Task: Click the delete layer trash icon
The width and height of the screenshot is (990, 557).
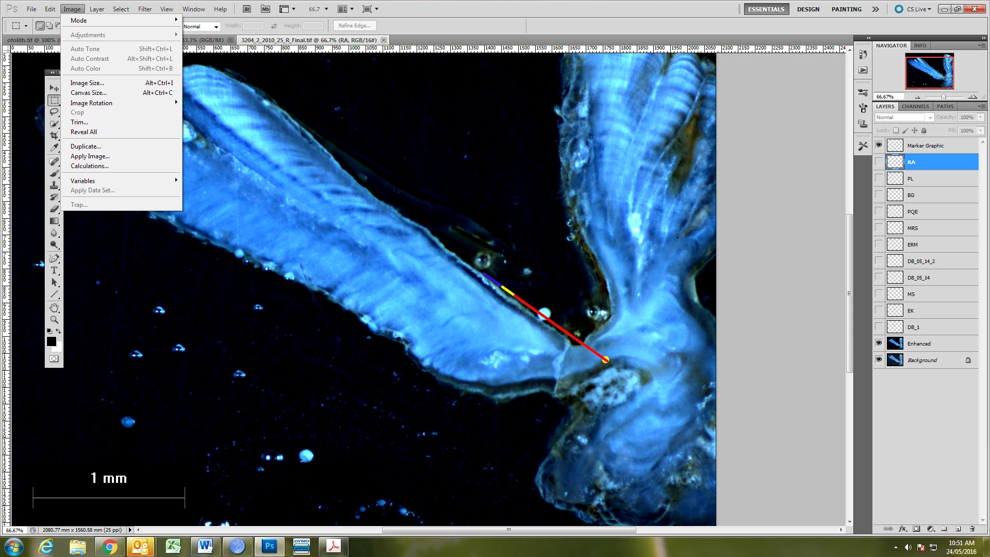Action: pos(972,529)
